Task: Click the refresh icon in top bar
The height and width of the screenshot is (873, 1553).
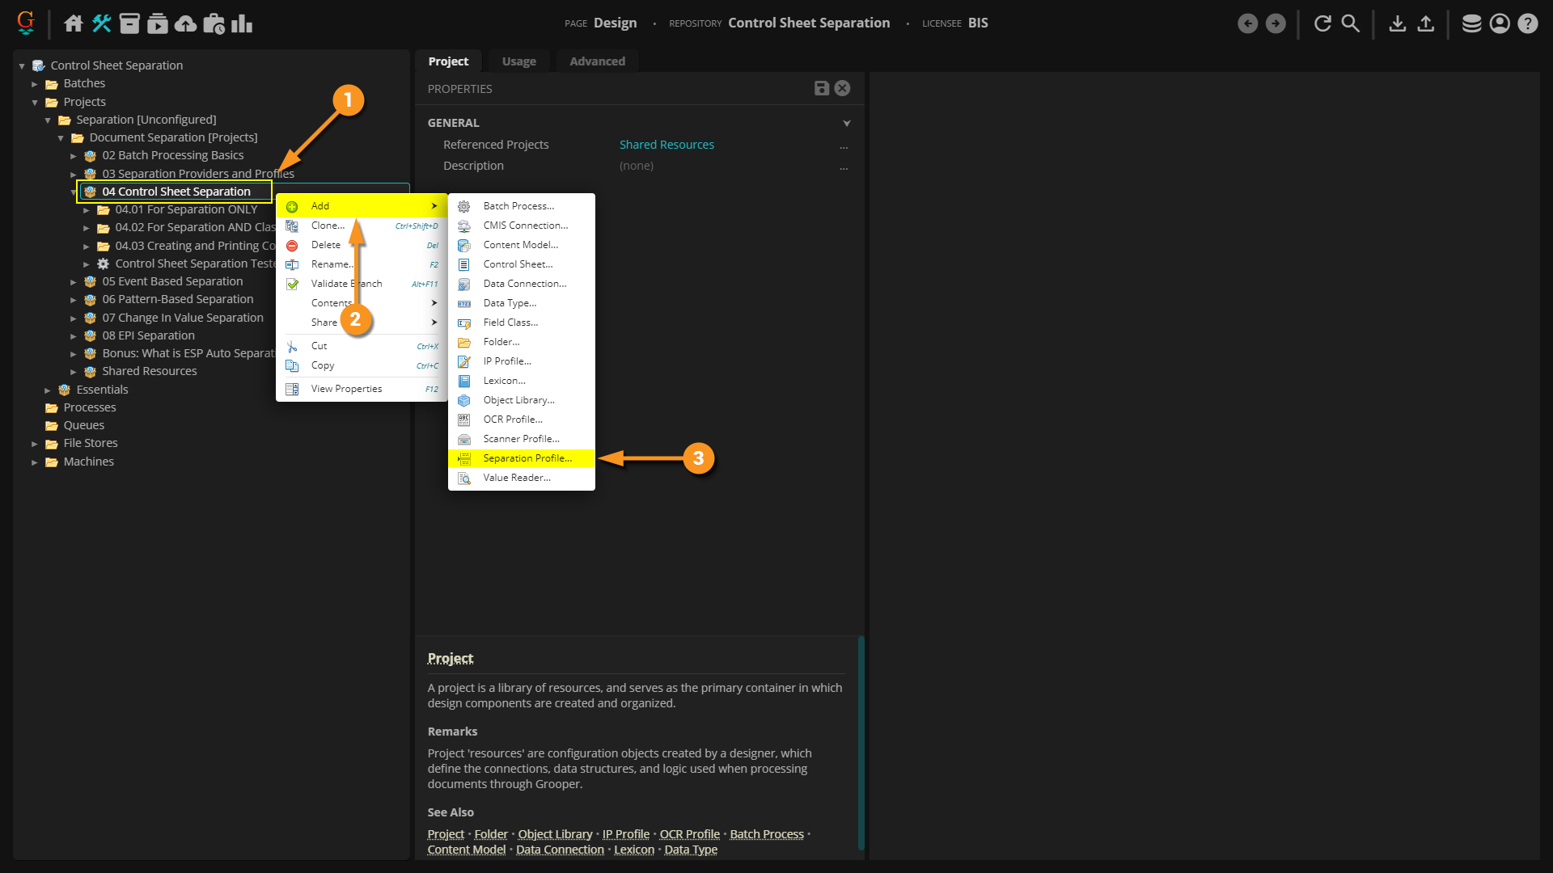Action: click(x=1322, y=23)
